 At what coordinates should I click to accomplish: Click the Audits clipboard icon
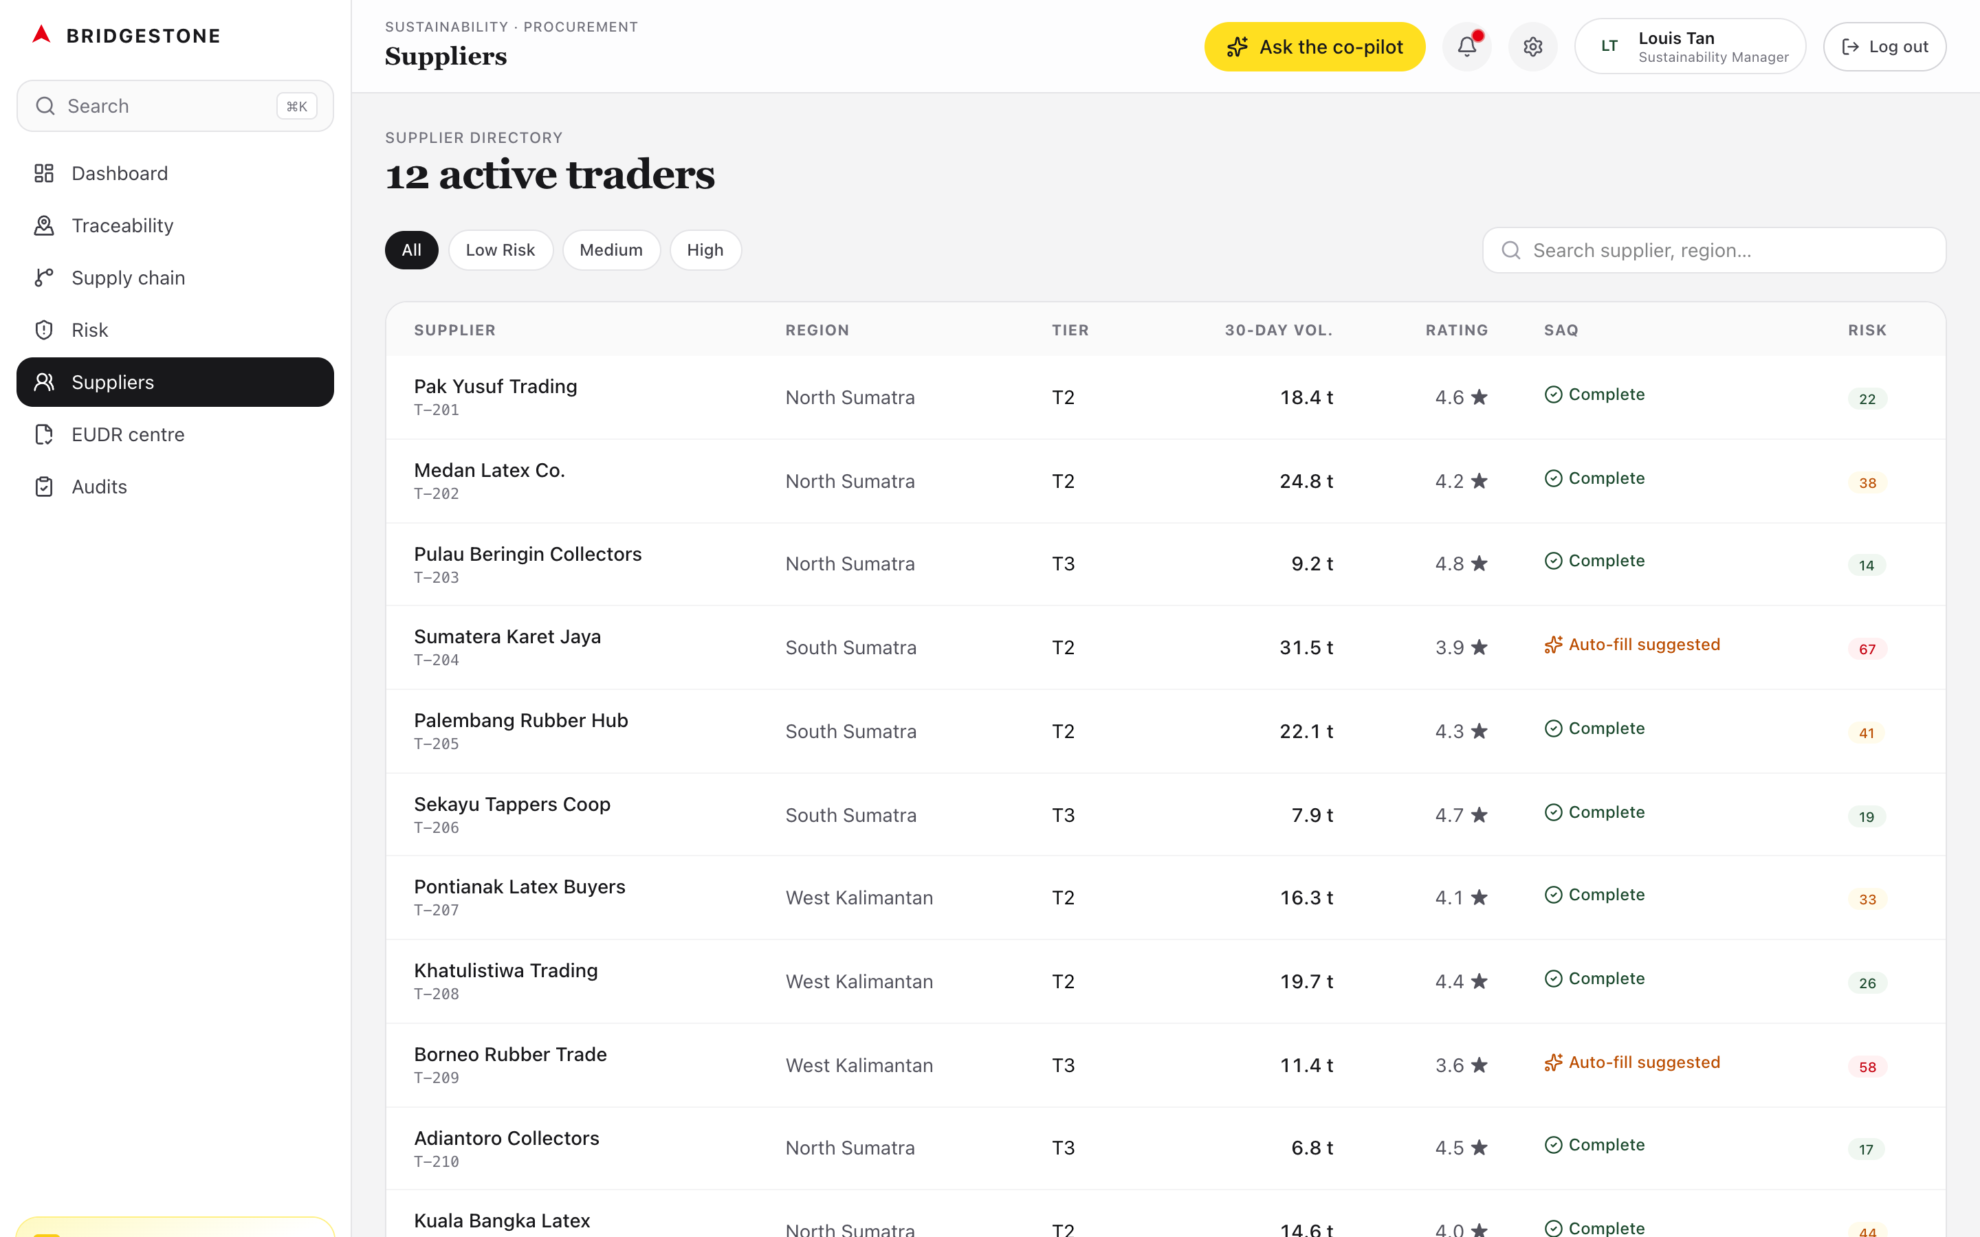click(x=44, y=487)
